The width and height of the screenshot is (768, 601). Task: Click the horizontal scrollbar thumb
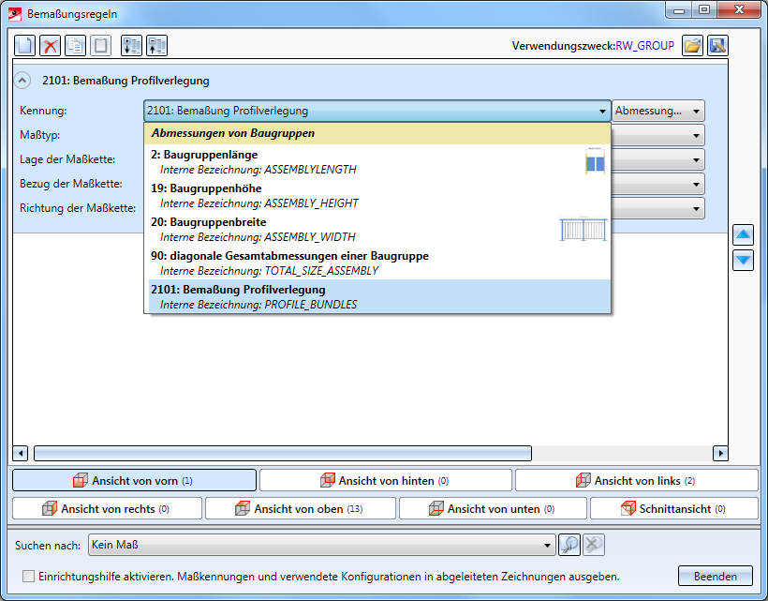[x=283, y=454]
